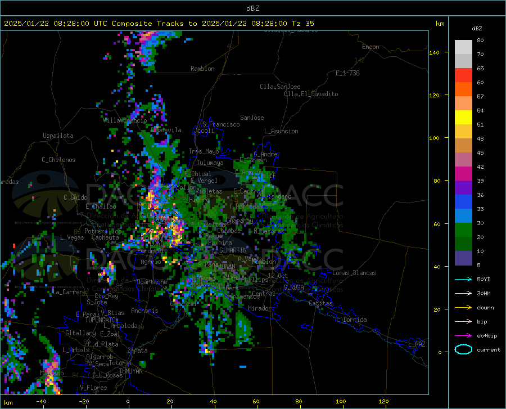Click the '65' value in dBZ scale

480,69
